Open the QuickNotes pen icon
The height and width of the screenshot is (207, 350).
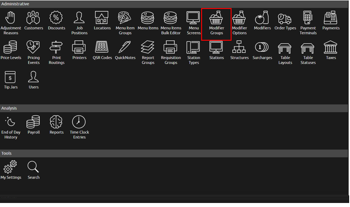pyautogui.click(x=125, y=47)
